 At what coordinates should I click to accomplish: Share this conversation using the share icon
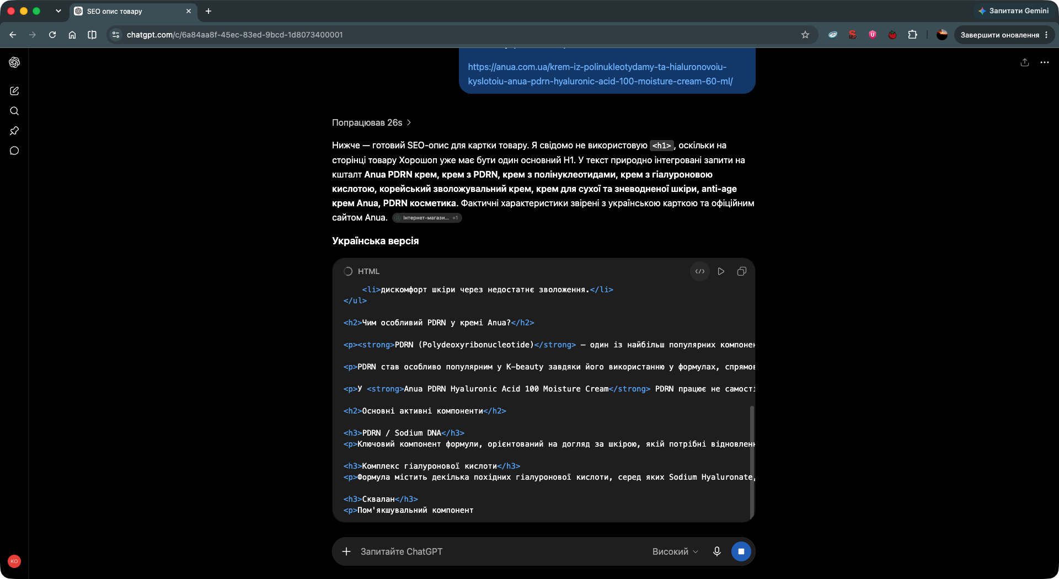(x=1025, y=62)
